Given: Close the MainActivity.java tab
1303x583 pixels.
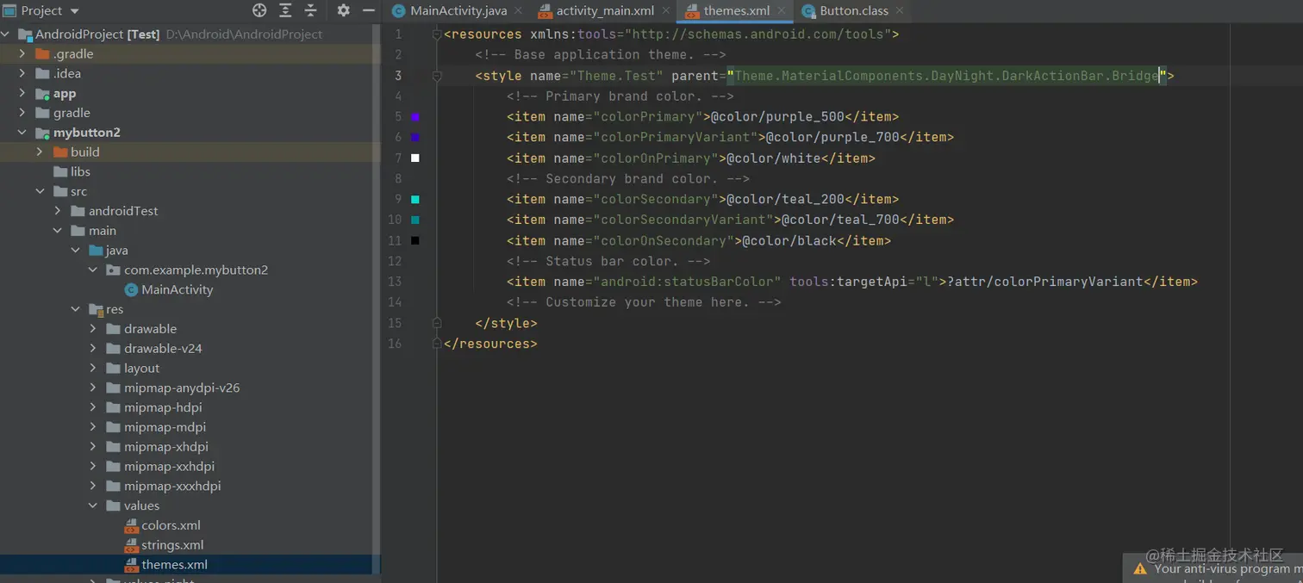Looking at the screenshot, I should pyautogui.click(x=518, y=11).
